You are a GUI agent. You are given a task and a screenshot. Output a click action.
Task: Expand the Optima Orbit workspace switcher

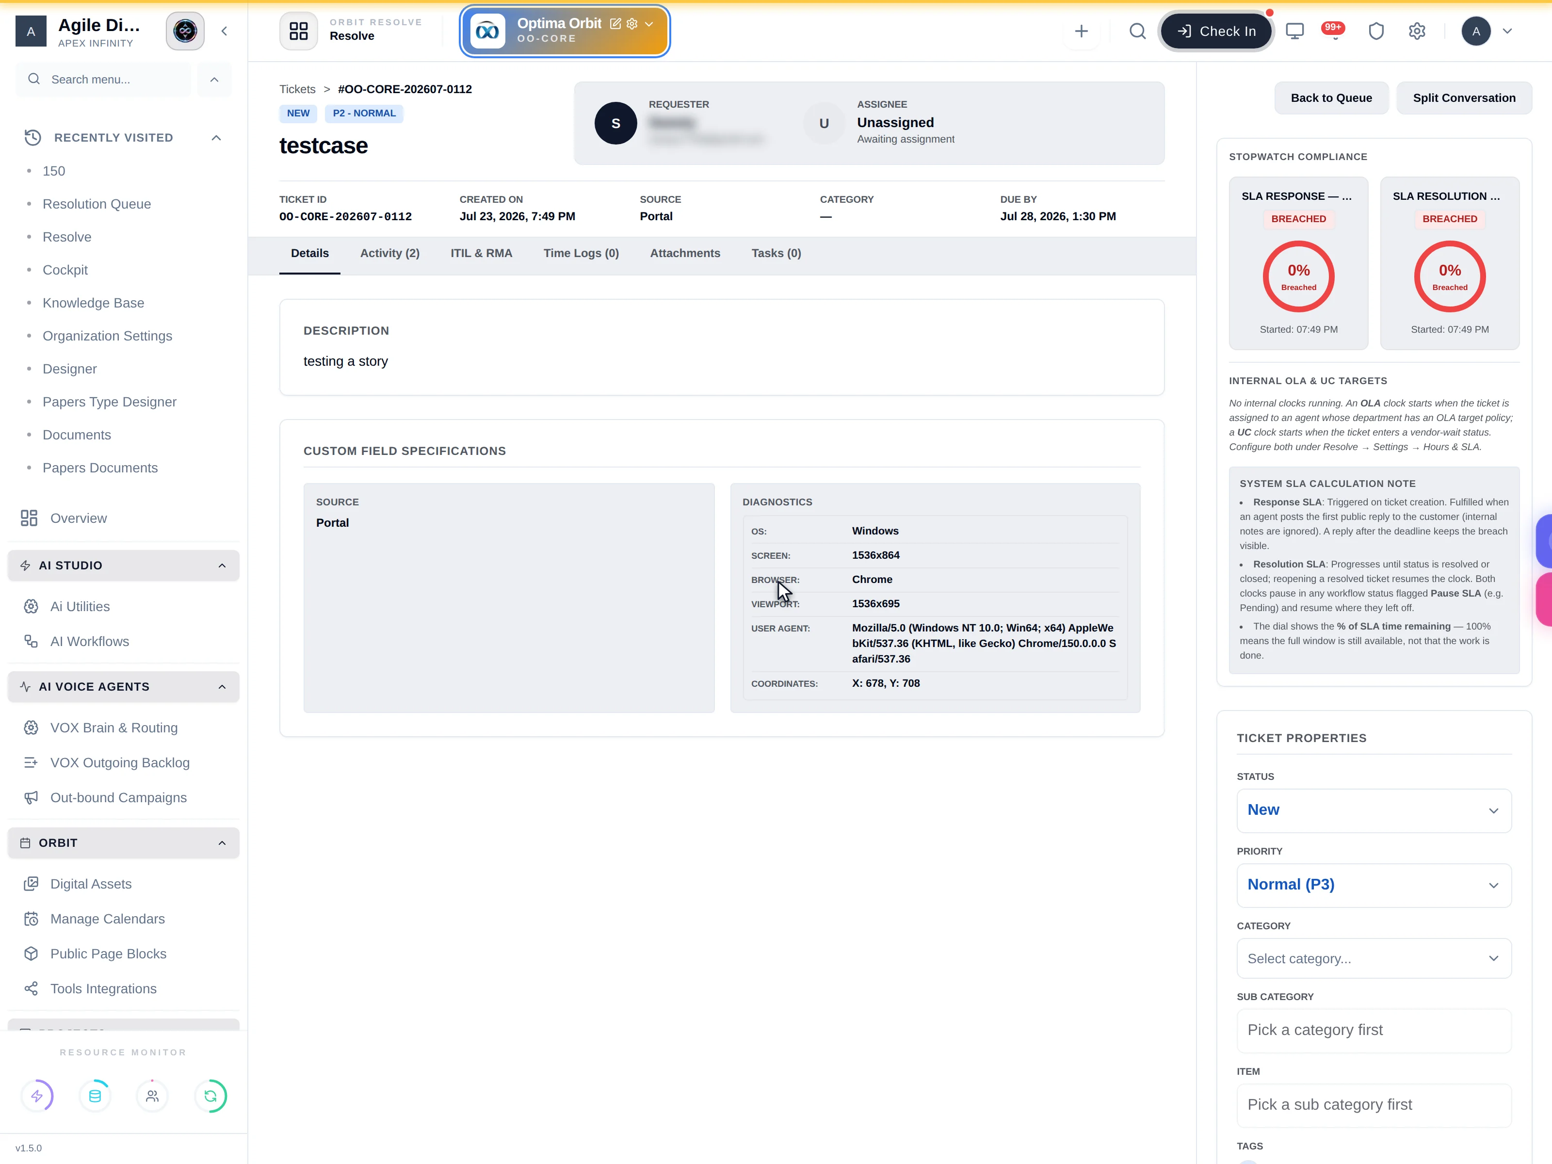tap(649, 24)
